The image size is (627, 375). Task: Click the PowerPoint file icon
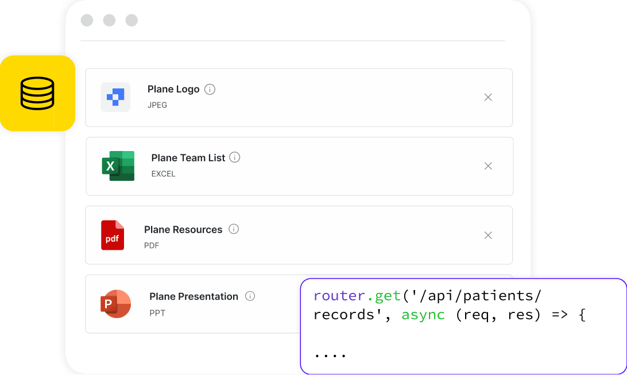click(x=116, y=304)
